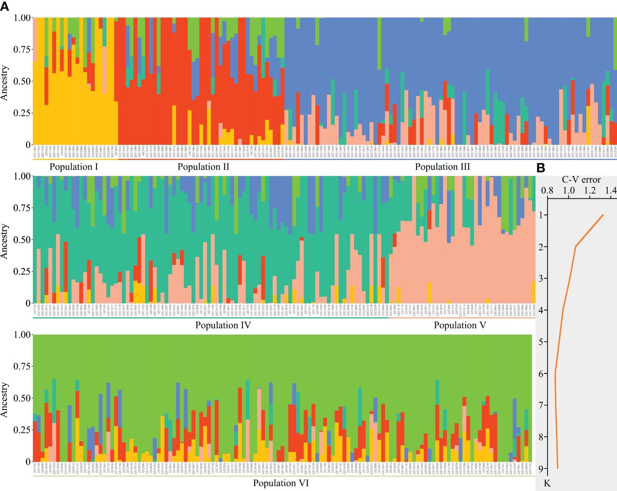The width and height of the screenshot is (617, 491).
Task: Click 0.50 tick of the Populations IV–V chart
Action: tap(21, 240)
